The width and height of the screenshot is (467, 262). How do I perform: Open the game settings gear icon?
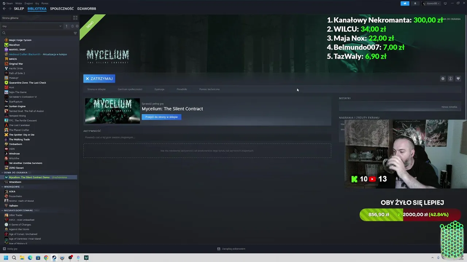[x=443, y=79]
